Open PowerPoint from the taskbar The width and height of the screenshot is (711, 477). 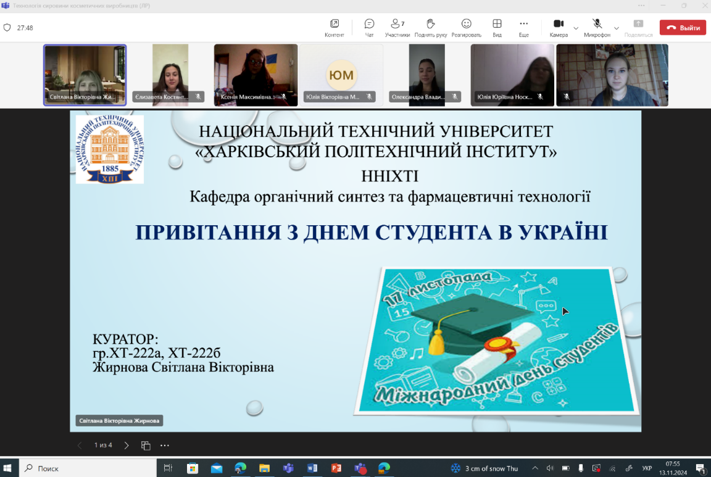(336, 468)
